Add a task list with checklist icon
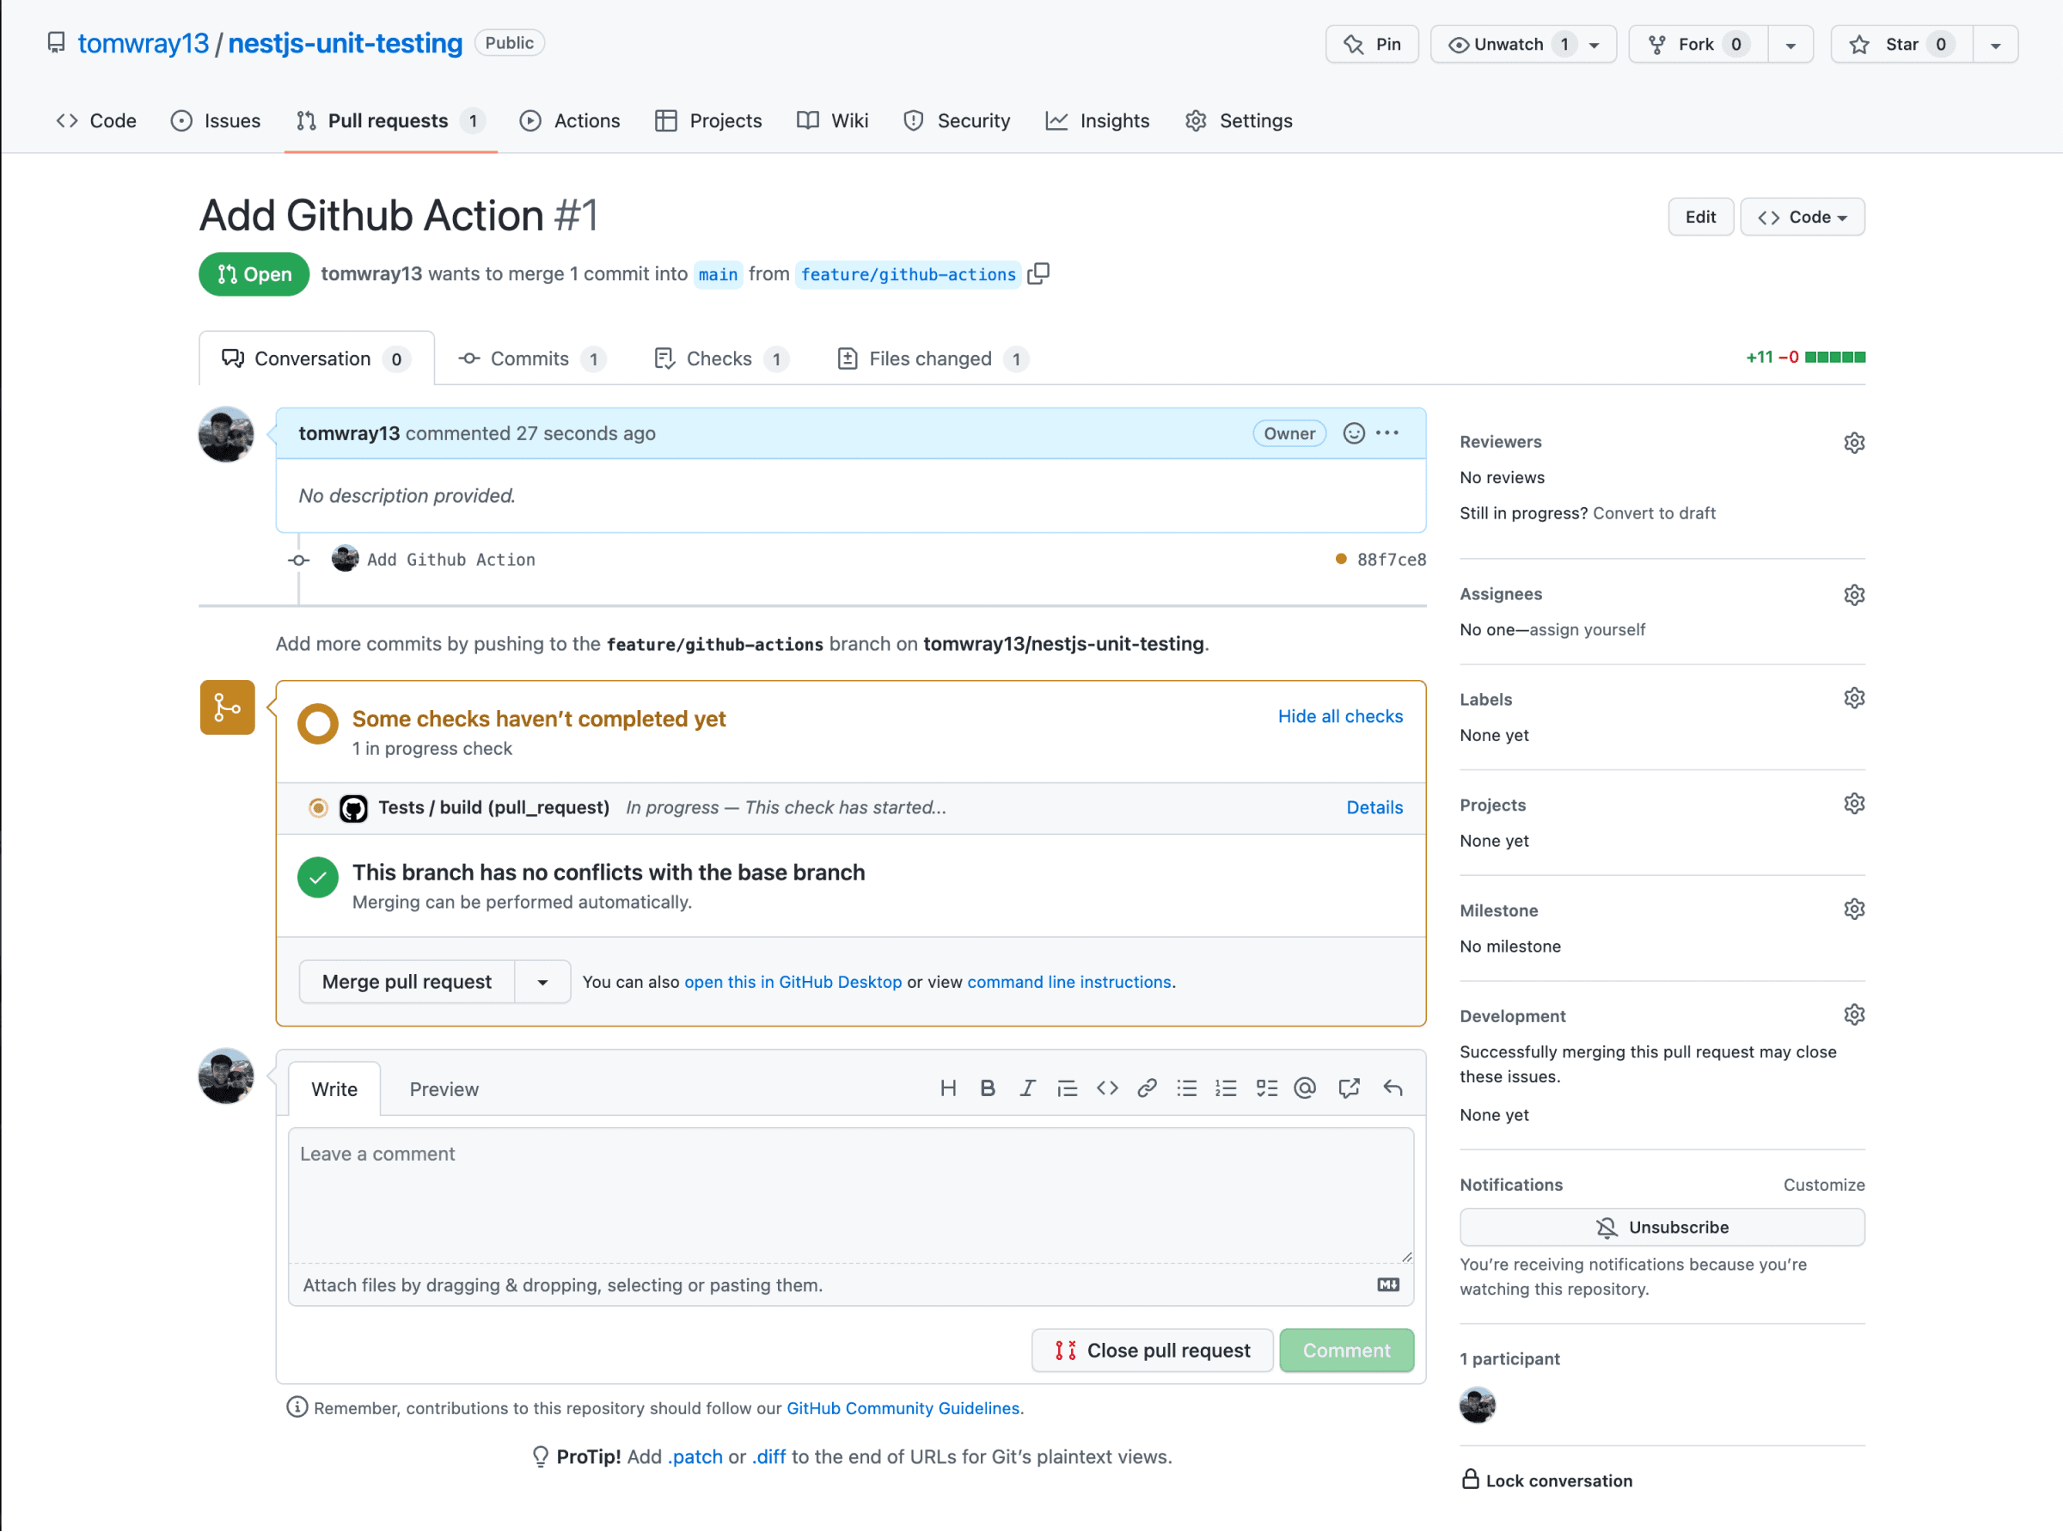Screen dimensions: 2063x1532 (1265, 1088)
